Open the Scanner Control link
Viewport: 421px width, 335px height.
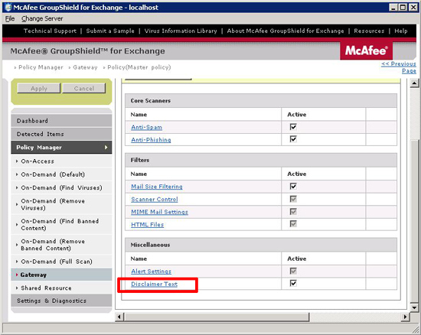(x=155, y=200)
